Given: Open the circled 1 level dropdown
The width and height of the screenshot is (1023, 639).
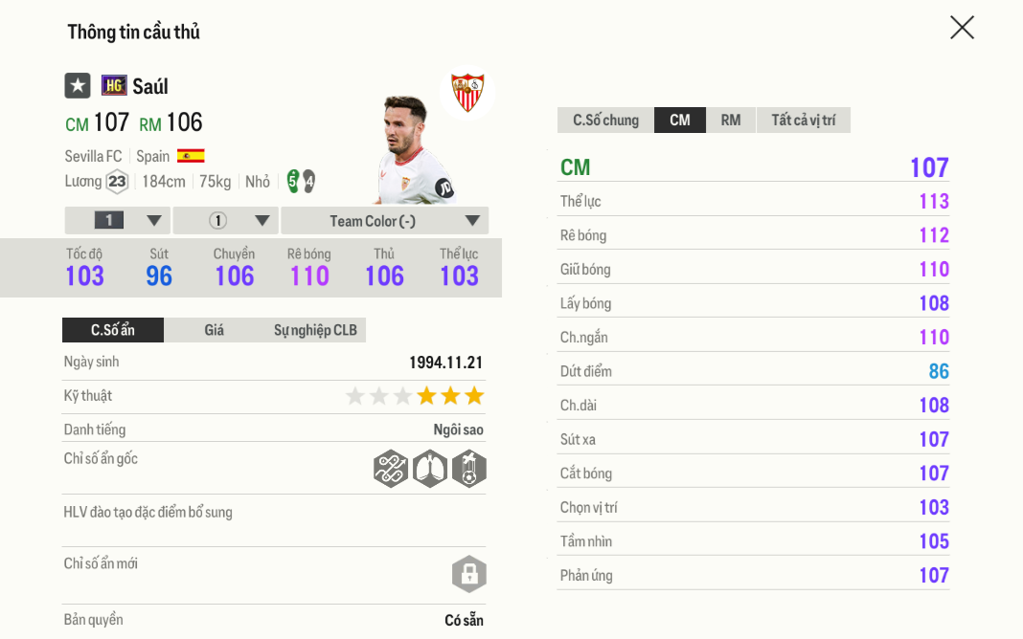Looking at the screenshot, I should 226,221.
